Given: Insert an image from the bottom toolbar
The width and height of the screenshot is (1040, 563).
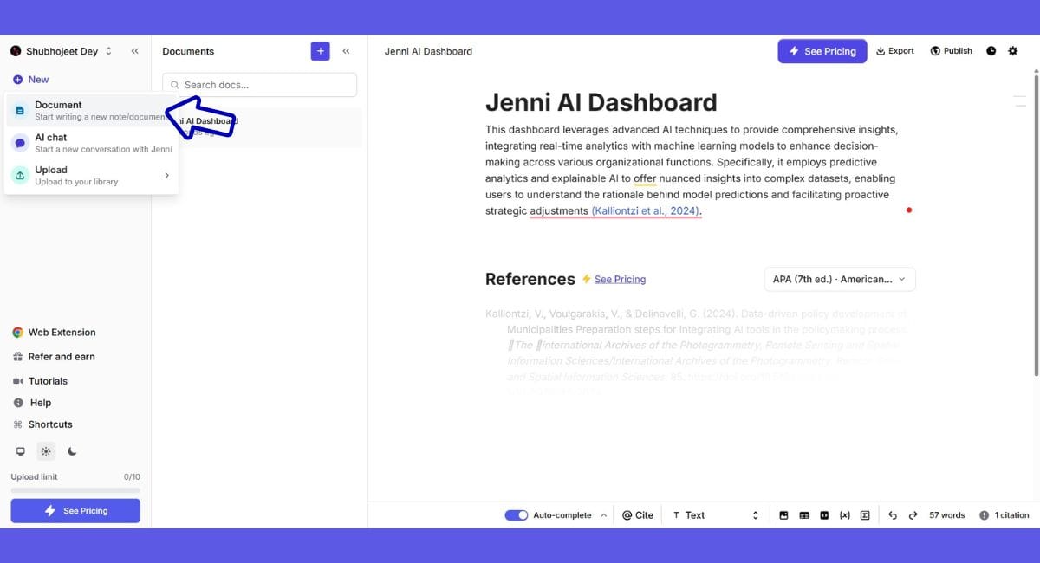Looking at the screenshot, I should pyautogui.click(x=783, y=515).
